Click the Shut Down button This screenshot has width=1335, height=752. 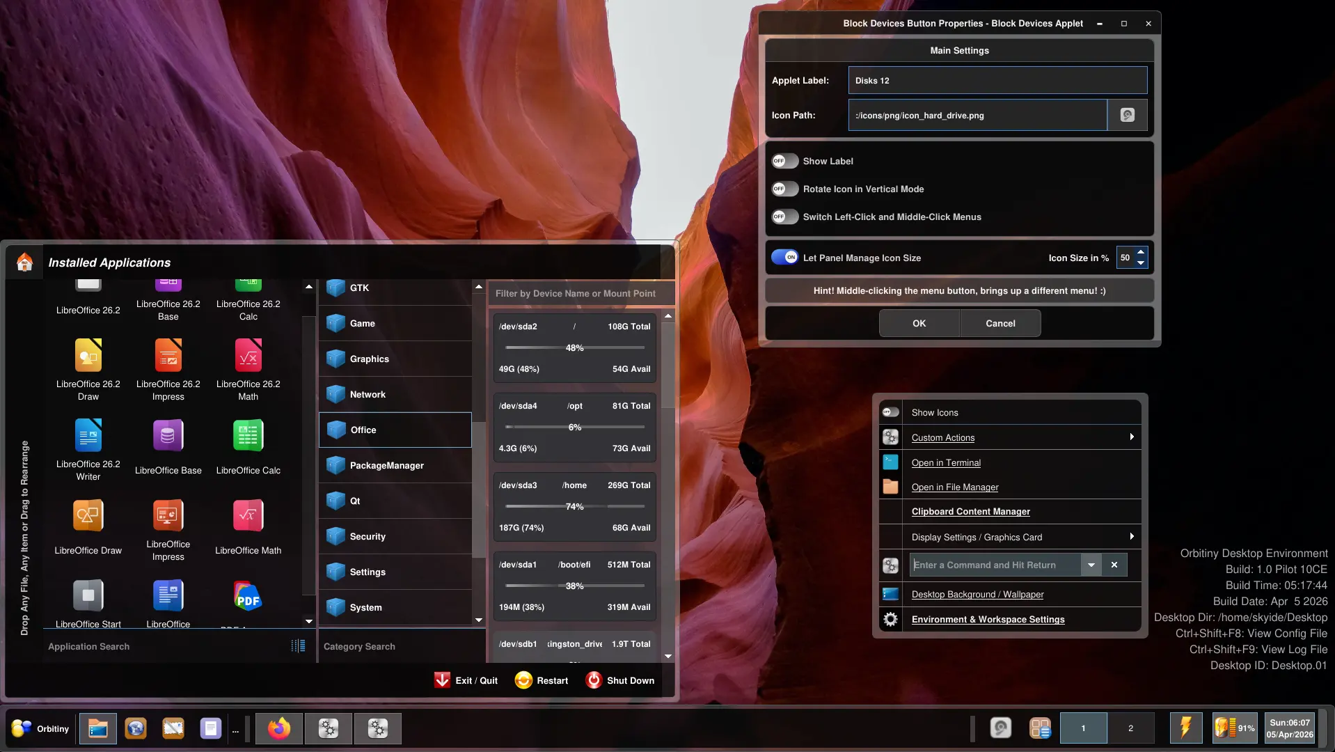point(620,680)
